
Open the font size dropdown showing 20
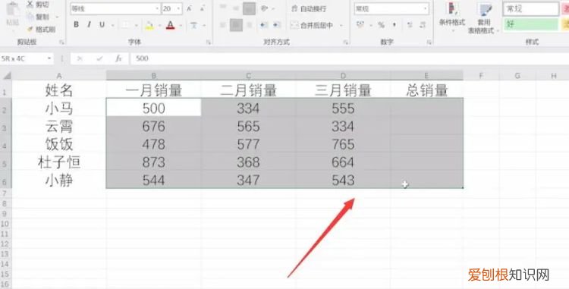178,8
